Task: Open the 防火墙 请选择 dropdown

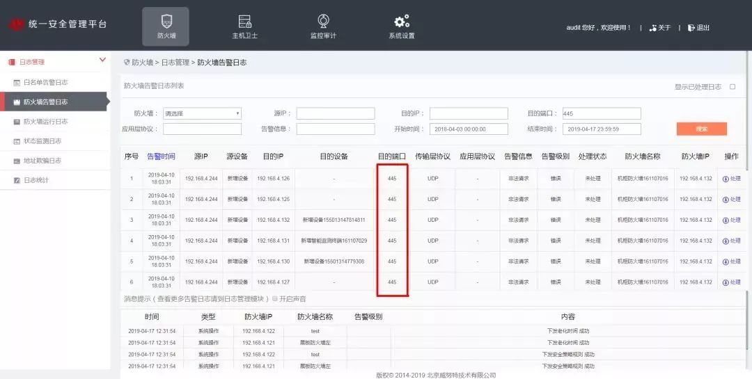Action: [x=202, y=113]
